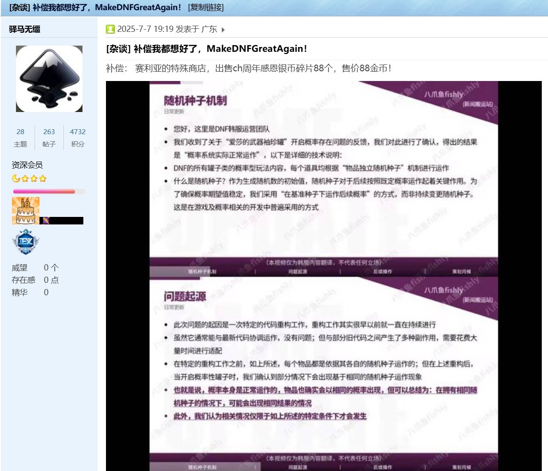Click the moon and stars level icon
This screenshot has width=548, height=471.
[29, 178]
